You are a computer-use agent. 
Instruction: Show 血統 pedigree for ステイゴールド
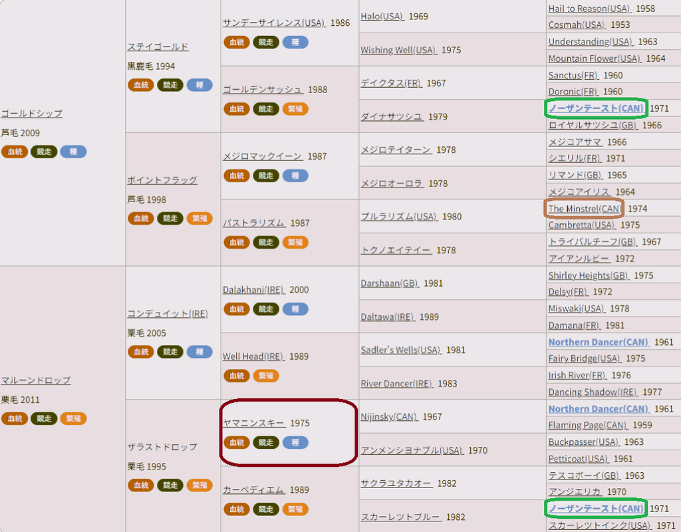(x=141, y=85)
